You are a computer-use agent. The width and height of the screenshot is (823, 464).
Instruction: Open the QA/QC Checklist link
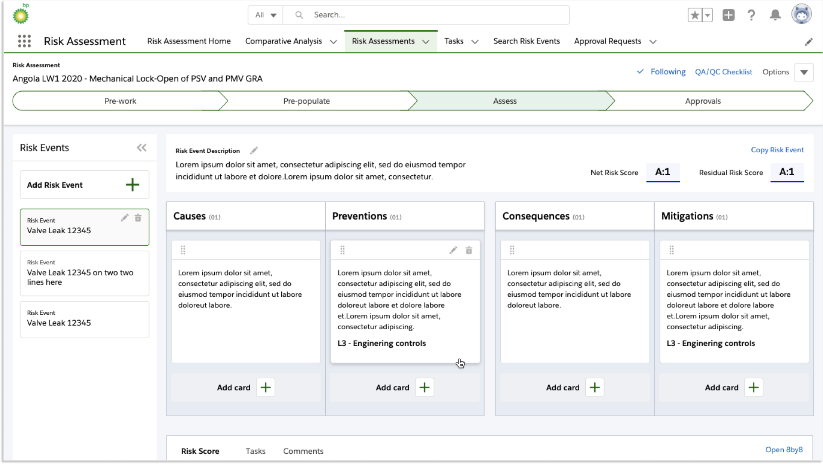point(724,72)
